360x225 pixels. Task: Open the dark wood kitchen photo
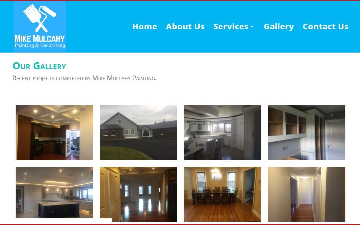tap(54, 132)
